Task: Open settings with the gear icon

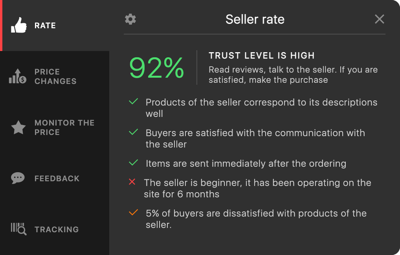Action: coord(130,19)
